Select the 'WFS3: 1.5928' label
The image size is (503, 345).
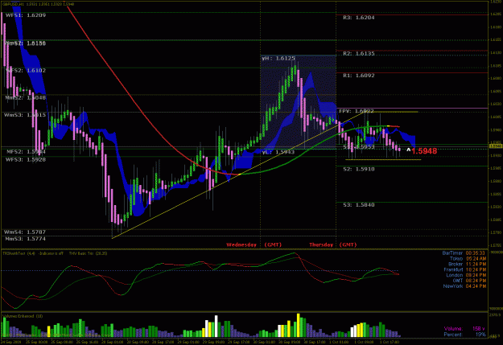tap(26, 159)
